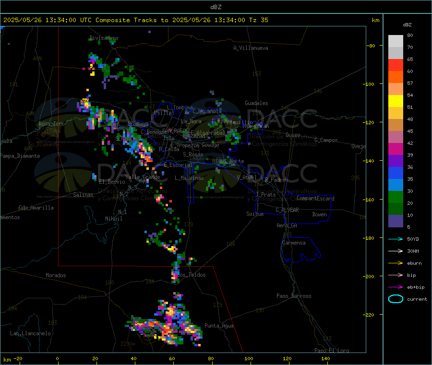The image size is (432, 365).
Task: Click the 'Cda_Amarilla' map label
Action: click(x=36, y=208)
